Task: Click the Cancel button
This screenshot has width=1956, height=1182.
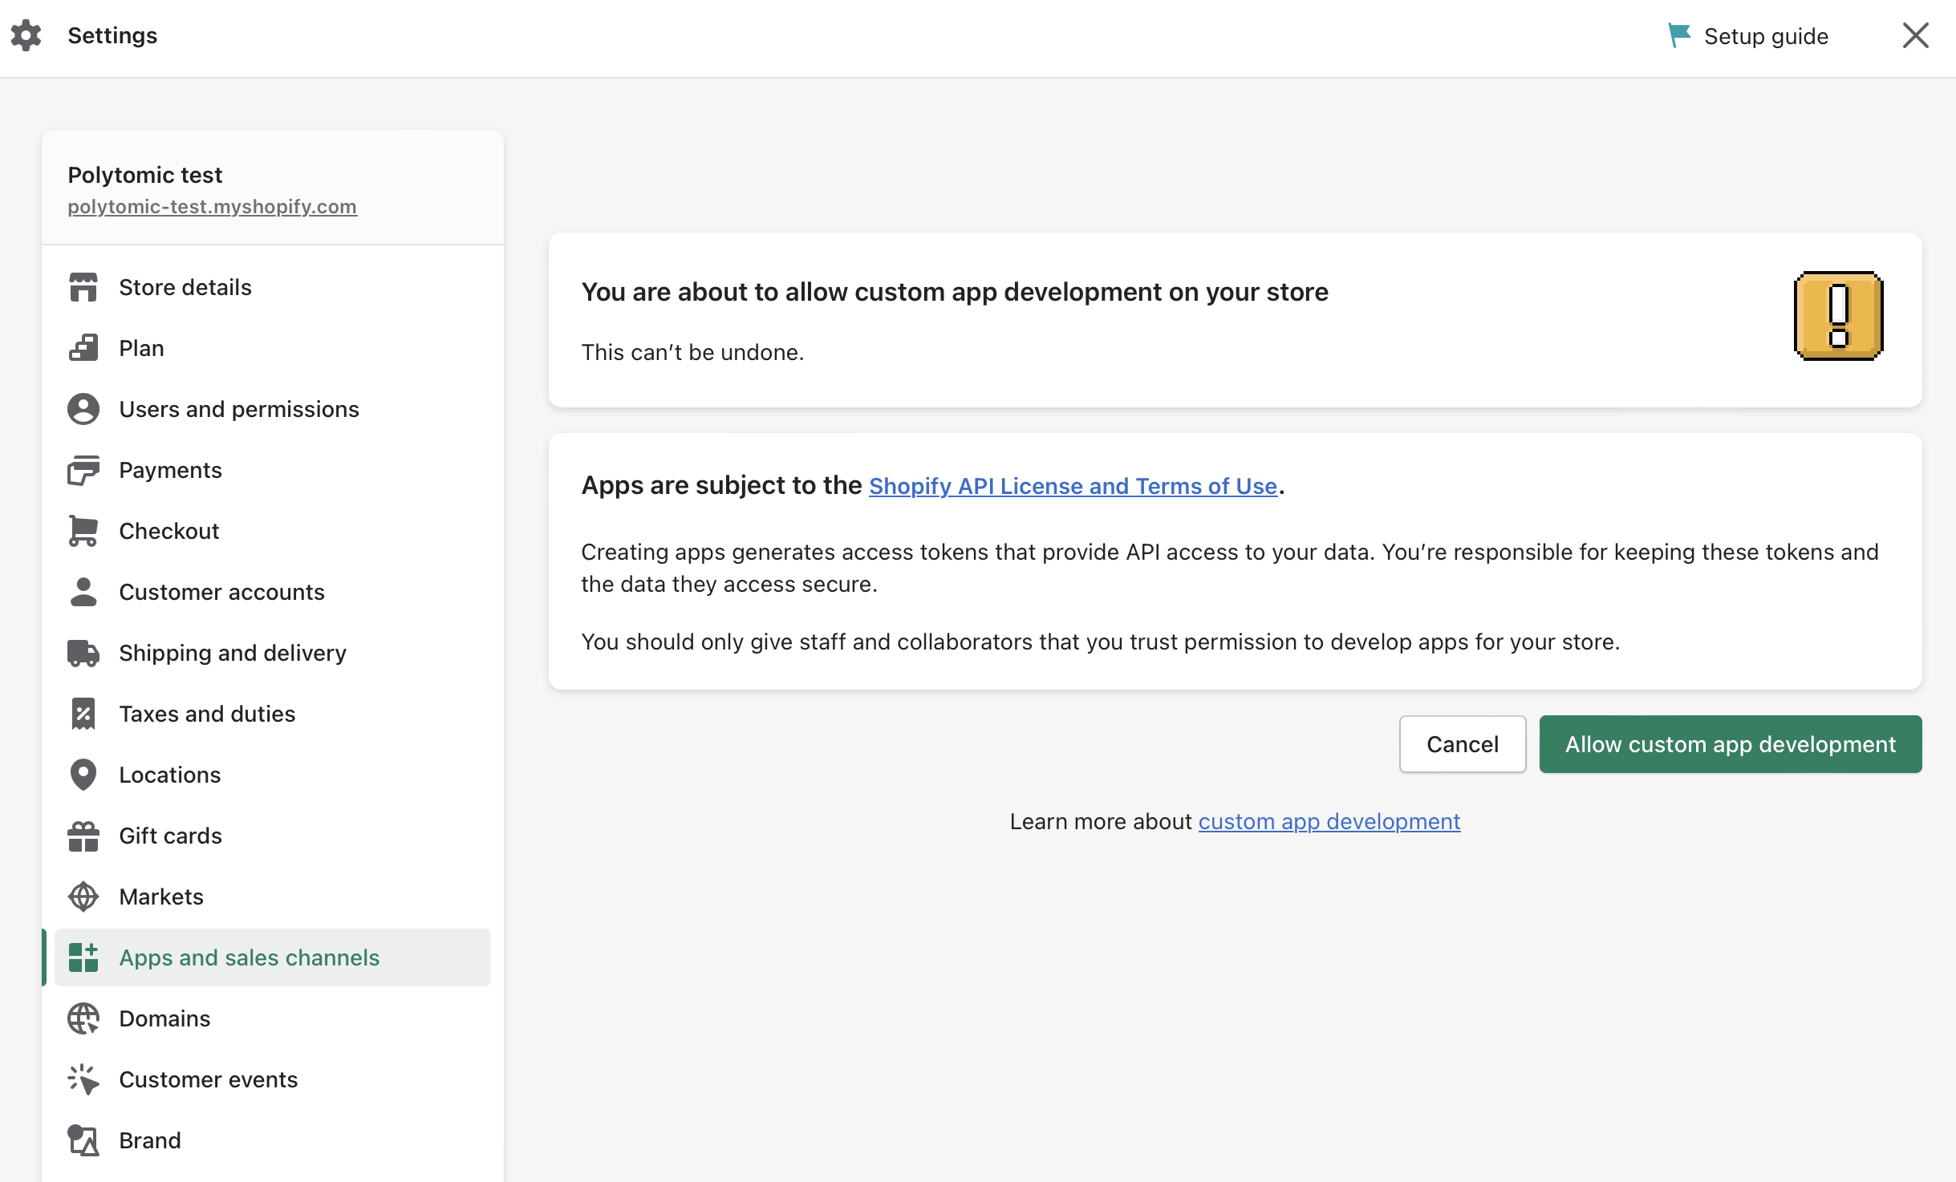Action: tap(1462, 744)
